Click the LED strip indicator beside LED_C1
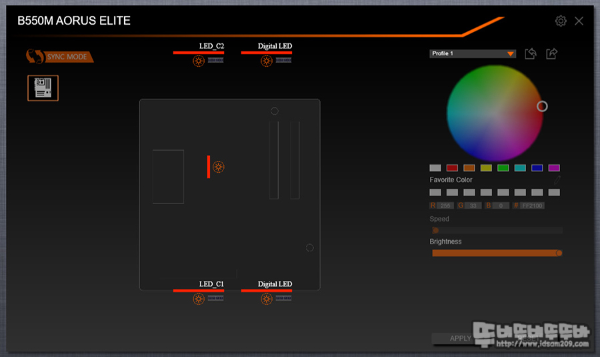 [215, 298]
